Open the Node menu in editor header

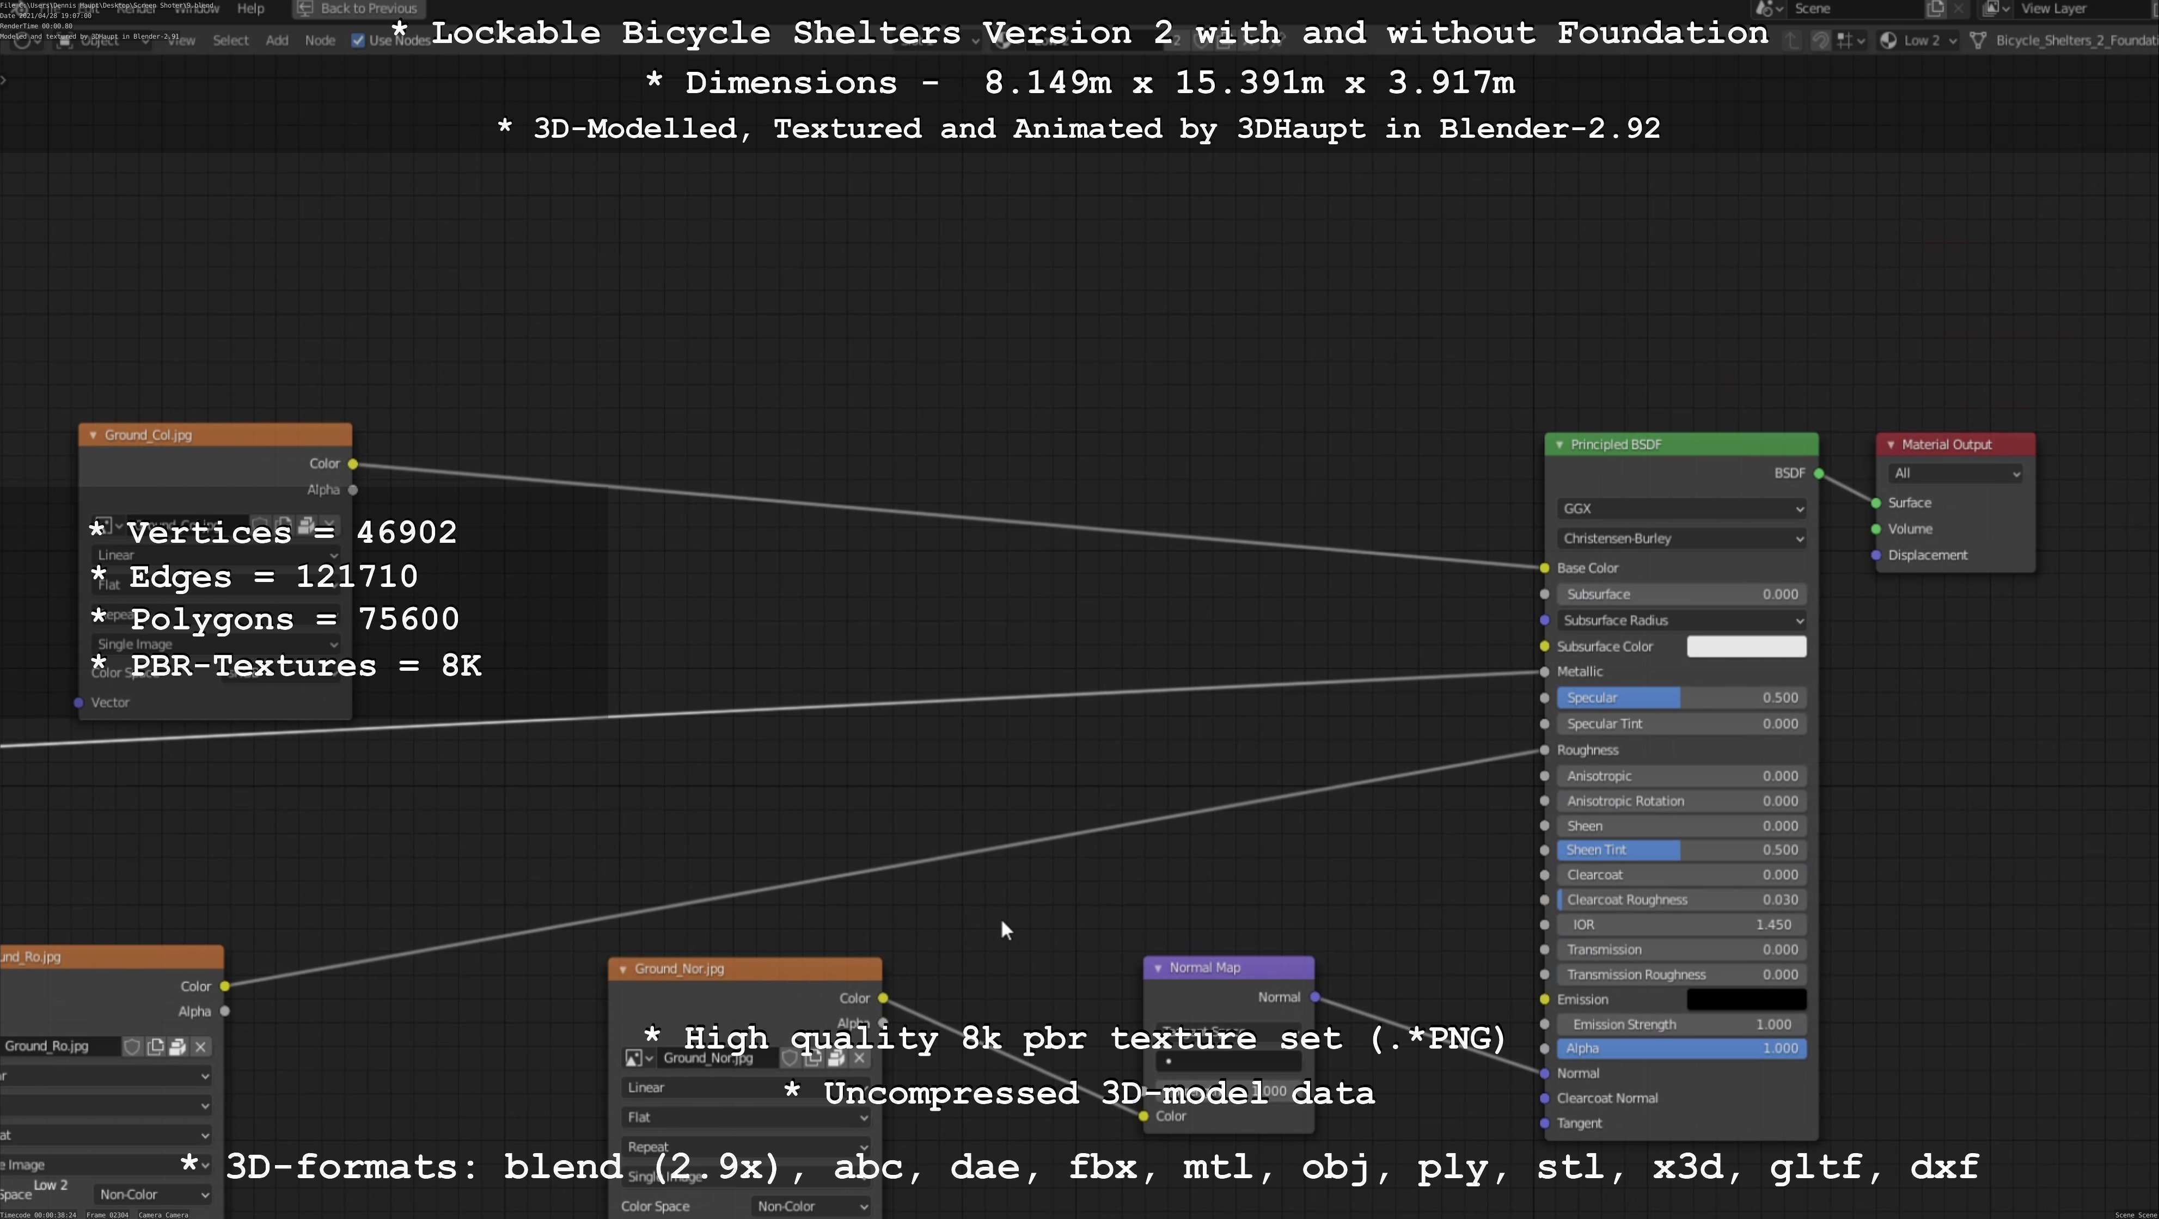pos(319,40)
